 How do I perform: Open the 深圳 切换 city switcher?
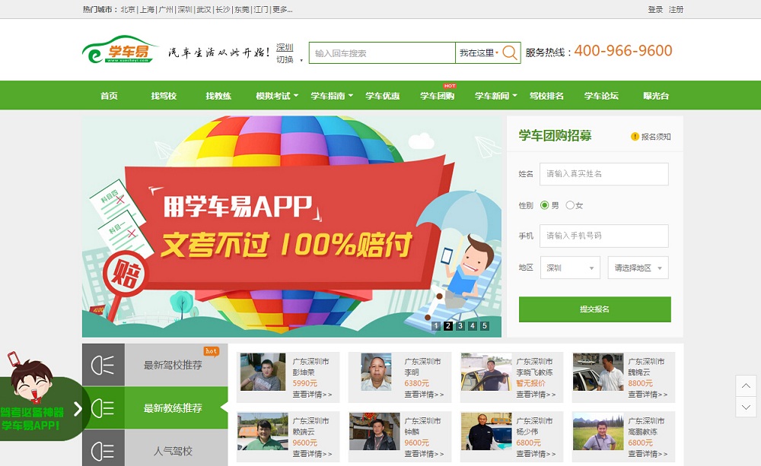(x=288, y=53)
